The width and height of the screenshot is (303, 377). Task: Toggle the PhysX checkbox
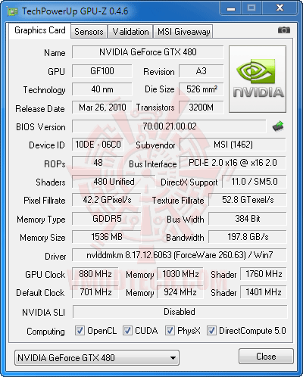170,331
